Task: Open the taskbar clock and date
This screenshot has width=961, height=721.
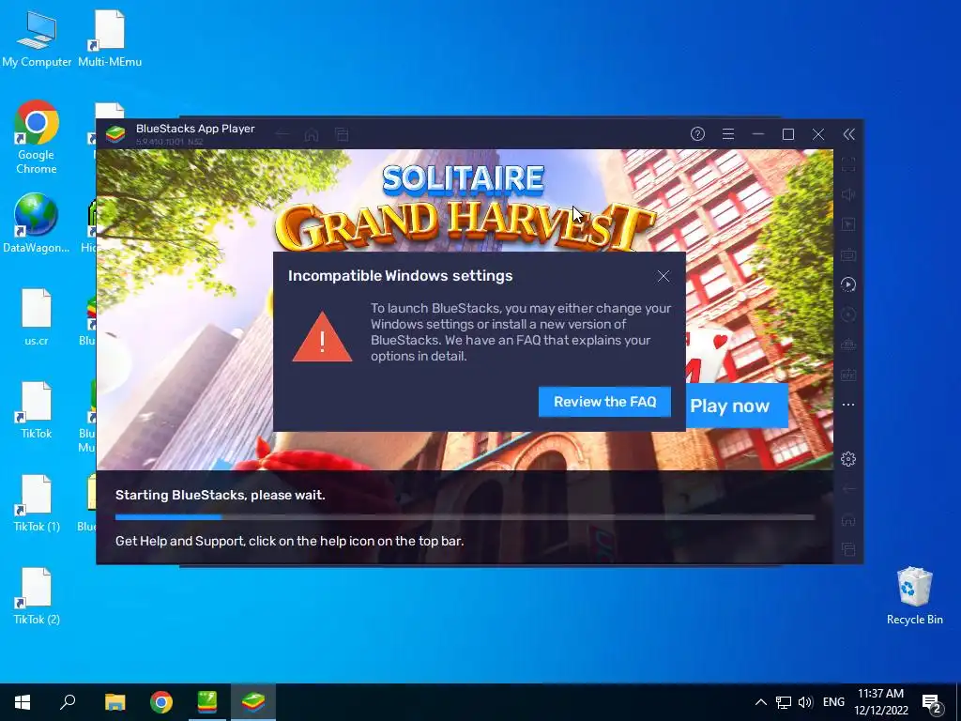Action: [880, 702]
